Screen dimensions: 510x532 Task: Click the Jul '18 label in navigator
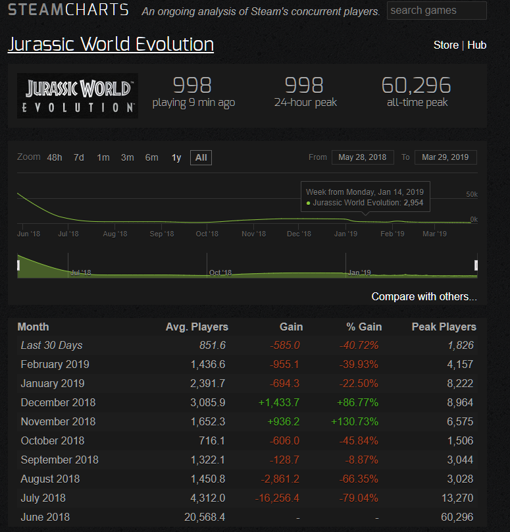tap(81, 273)
